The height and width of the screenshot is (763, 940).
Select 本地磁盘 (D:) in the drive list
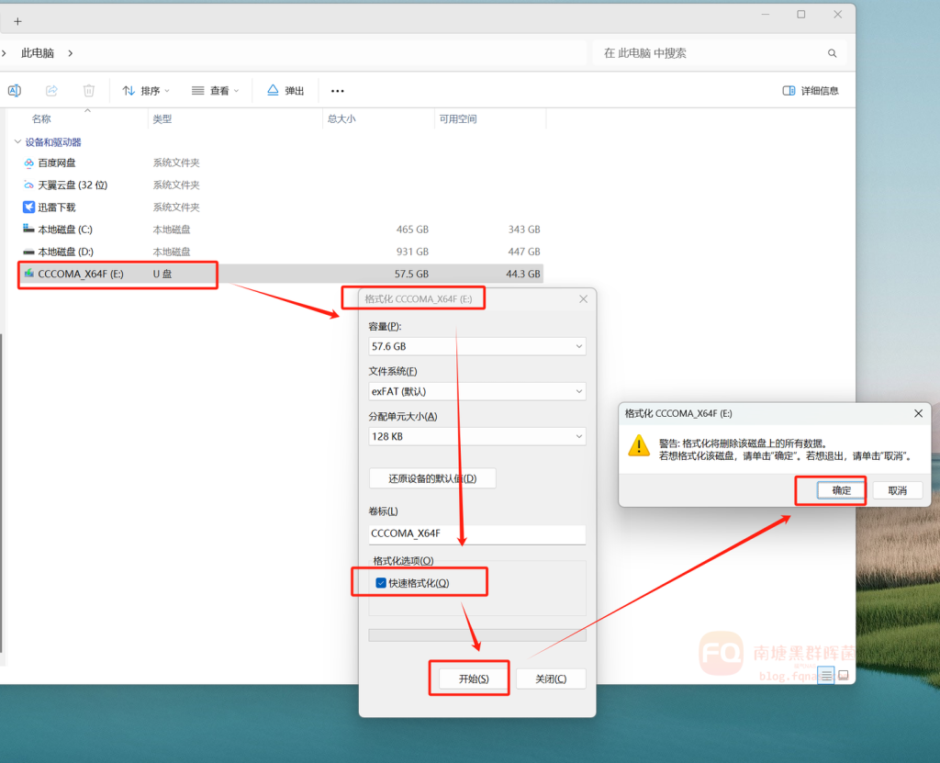(65, 252)
